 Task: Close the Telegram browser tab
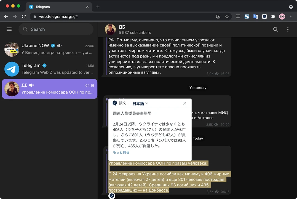coord(87,7)
